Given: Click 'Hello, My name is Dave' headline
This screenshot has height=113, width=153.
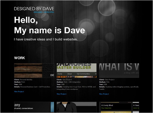Looking at the screenshot, I should 50,25.
